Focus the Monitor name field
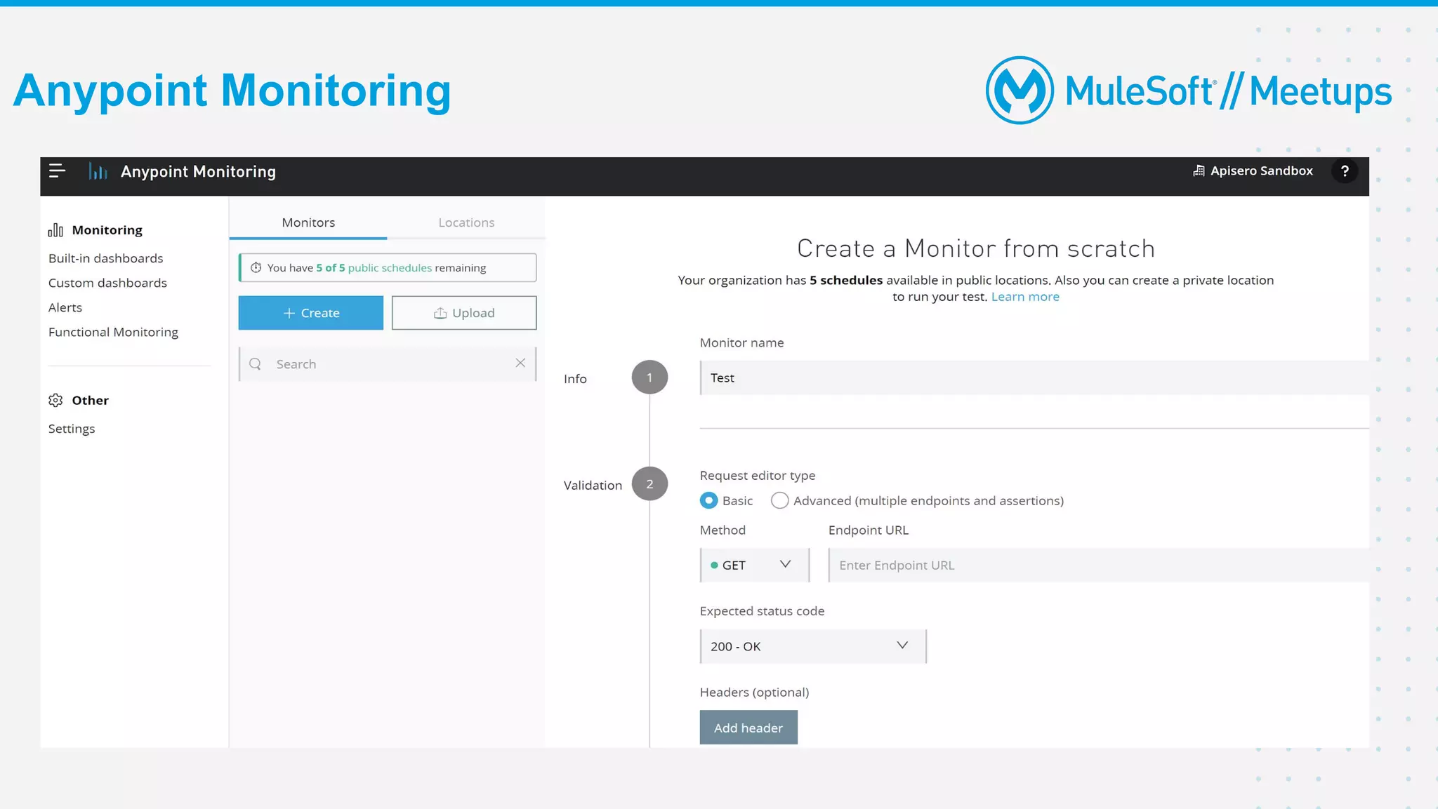The image size is (1438, 809). click(x=1034, y=378)
